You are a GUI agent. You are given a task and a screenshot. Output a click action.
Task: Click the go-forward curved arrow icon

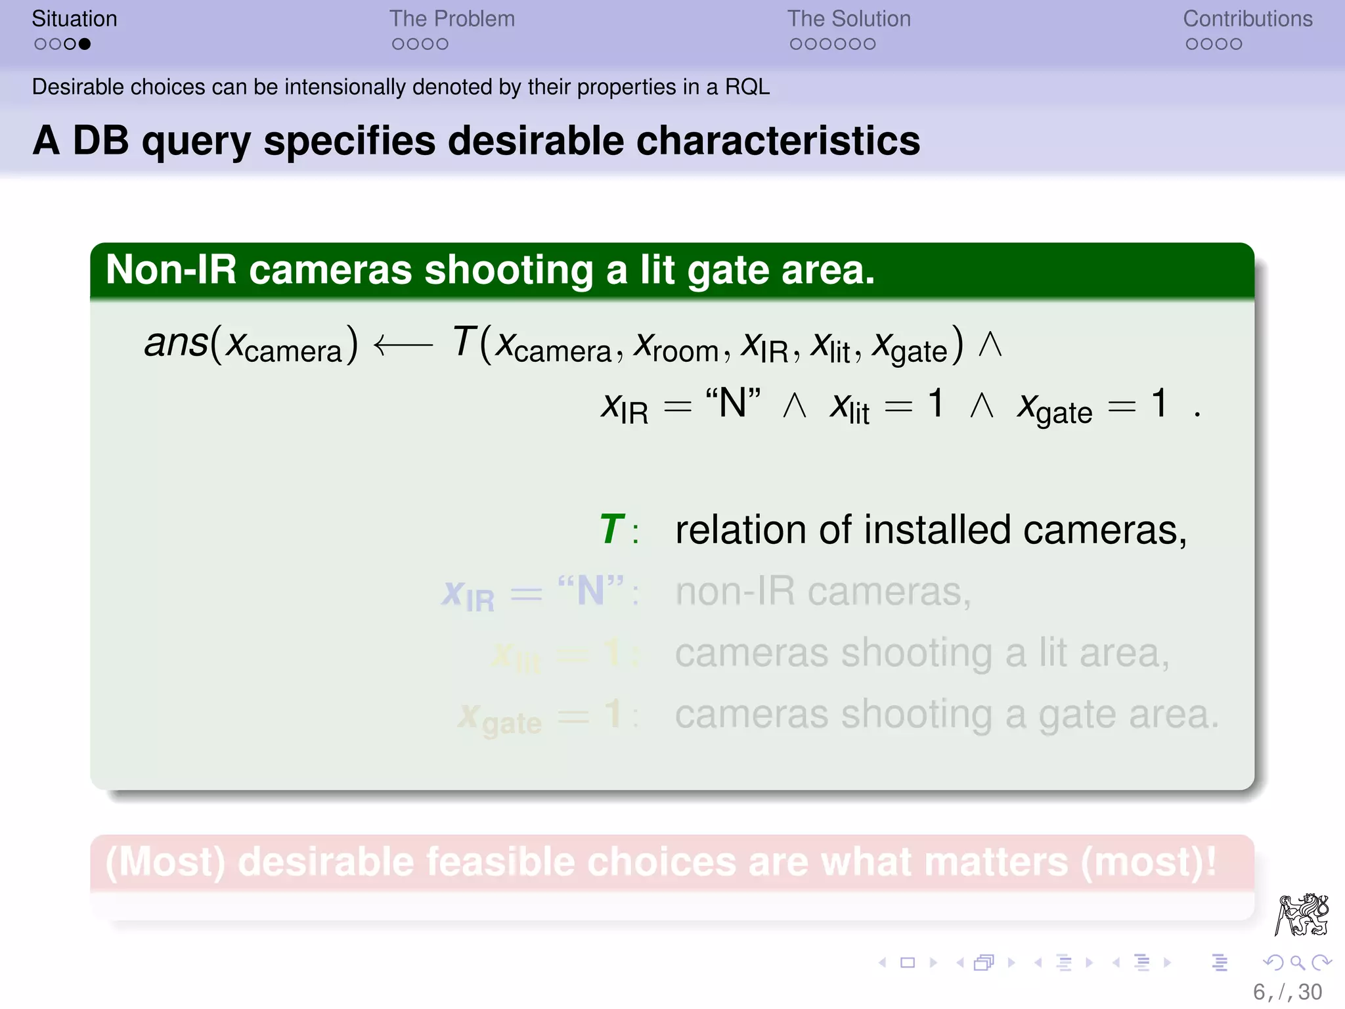[1321, 962]
